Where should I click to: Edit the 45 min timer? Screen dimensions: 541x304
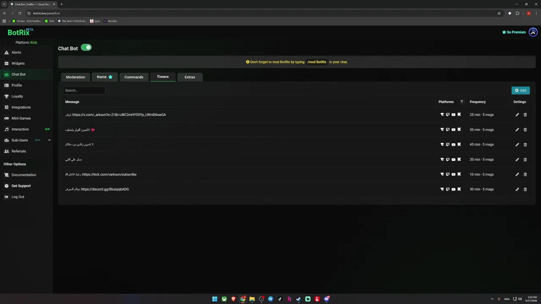click(x=517, y=144)
